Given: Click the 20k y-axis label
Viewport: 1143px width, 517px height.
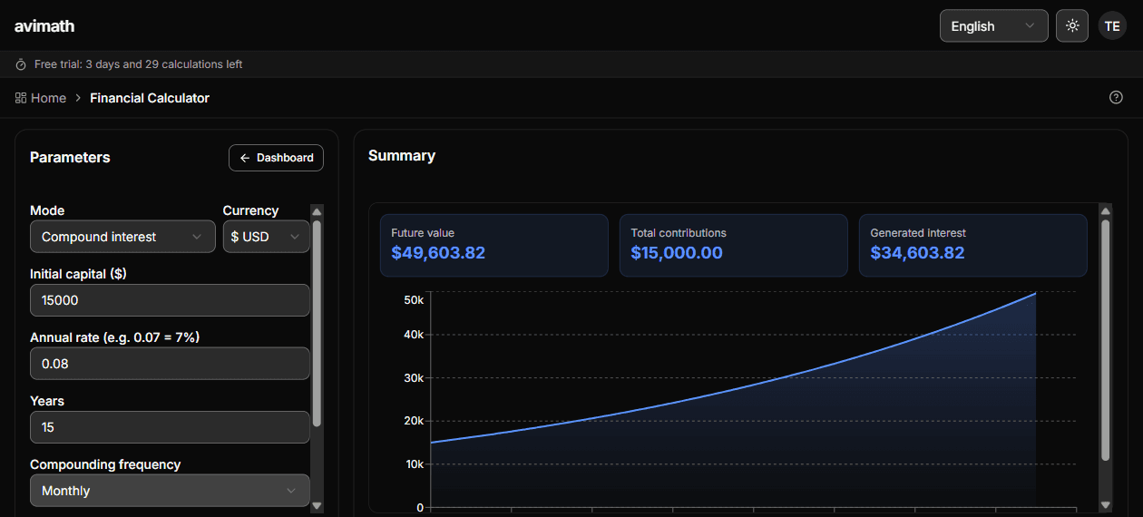Looking at the screenshot, I should (x=414, y=421).
